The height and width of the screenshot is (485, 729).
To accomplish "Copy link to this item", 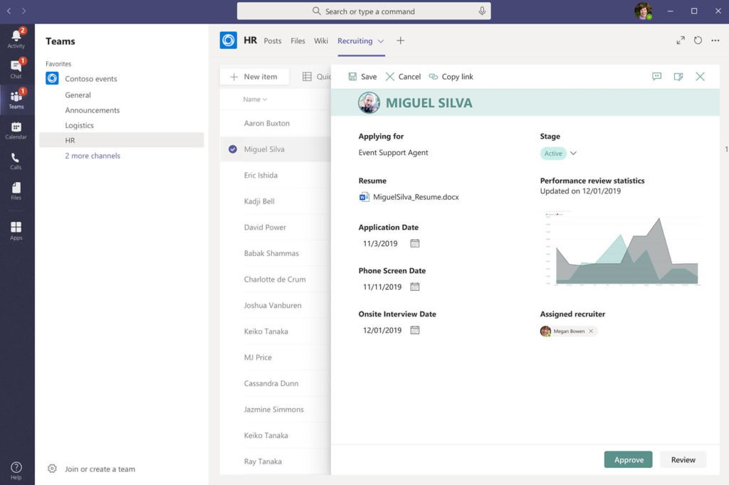I will [x=451, y=77].
